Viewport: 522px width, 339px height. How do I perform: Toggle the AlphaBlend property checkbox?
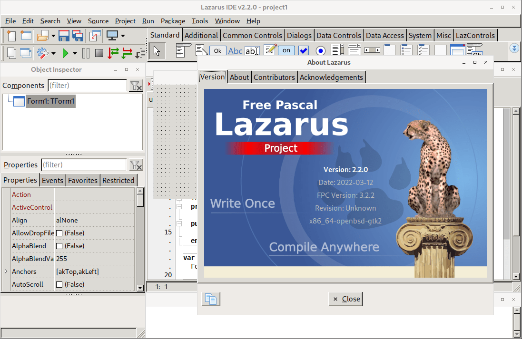(x=59, y=246)
